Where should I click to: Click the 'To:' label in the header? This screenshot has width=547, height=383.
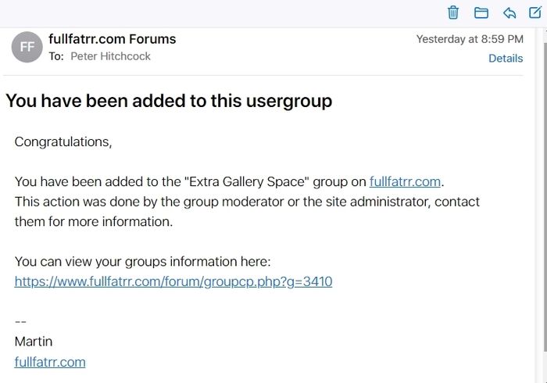tap(56, 56)
